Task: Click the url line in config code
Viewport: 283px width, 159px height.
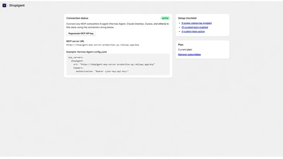Action: point(114,64)
